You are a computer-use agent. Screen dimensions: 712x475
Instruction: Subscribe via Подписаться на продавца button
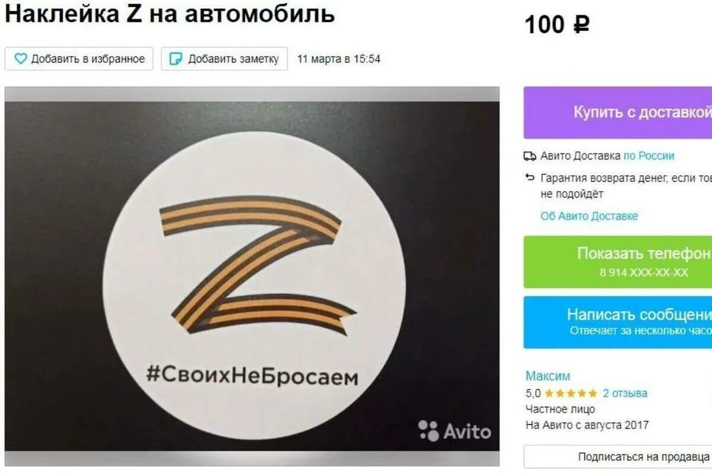[618, 457]
